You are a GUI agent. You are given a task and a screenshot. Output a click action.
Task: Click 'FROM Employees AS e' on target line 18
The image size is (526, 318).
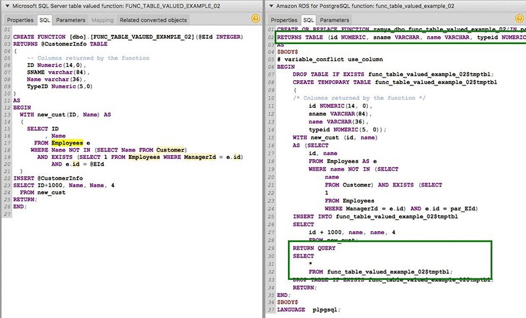tap(343, 161)
